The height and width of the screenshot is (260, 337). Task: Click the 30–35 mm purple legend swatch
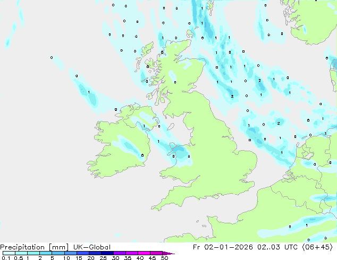(119, 253)
